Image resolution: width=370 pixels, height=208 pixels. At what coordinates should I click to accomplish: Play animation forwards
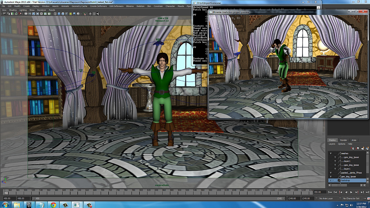(x=351, y=192)
